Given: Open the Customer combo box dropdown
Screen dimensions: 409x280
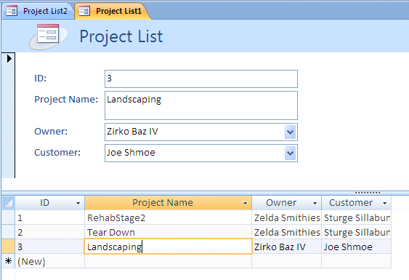Looking at the screenshot, I should coord(291,153).
